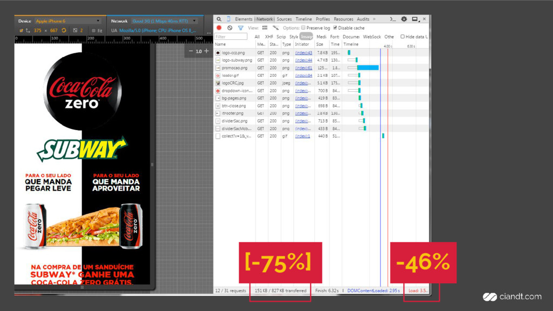
Task: Click the DevTools search magnifier icon
Action: coord(219,19)
